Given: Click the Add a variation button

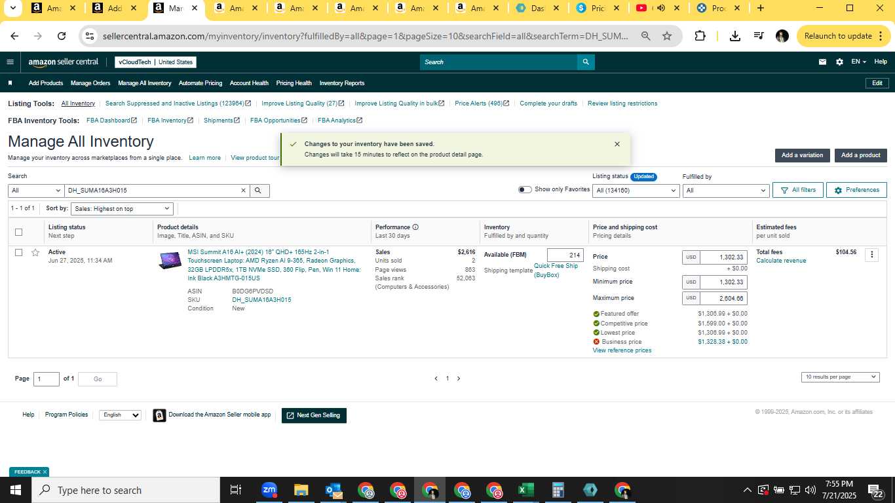Looking at the screenshot, I should [x=802, y=155].
